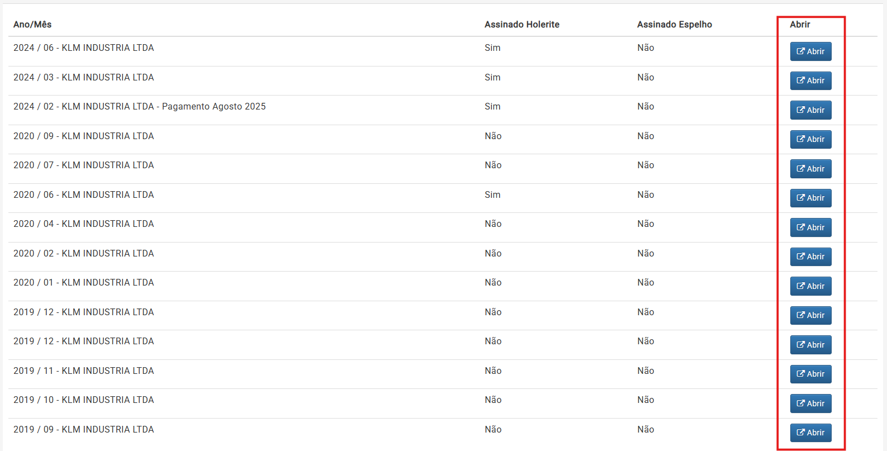Image resolution: width=887 pixels, height=451 pixels.
Task: Open the 2020 / 01 KLM INDUSTRIA entry
Action: (x=810, y=286)
